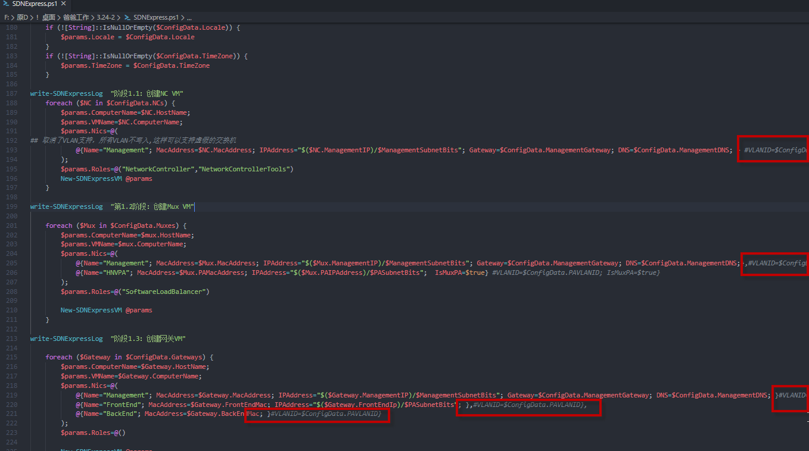809x451 pixels.
Task: Expand the 原D breadcrumb folder
Action: [x=22, y=17]
